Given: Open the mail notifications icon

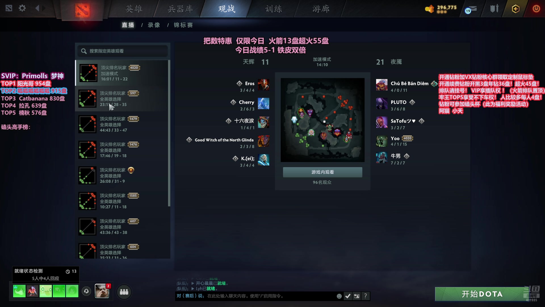Looking at the screenshot, I should (471, 9).
